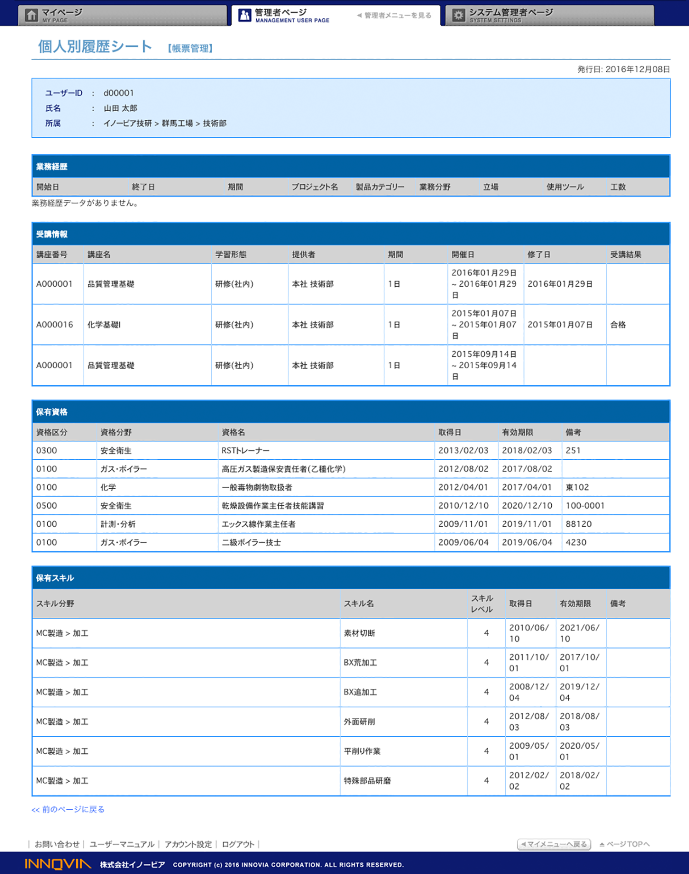The image size is (689, 874).
Task: Go back via 前のページに戻る link
Action: pos(68,809)
